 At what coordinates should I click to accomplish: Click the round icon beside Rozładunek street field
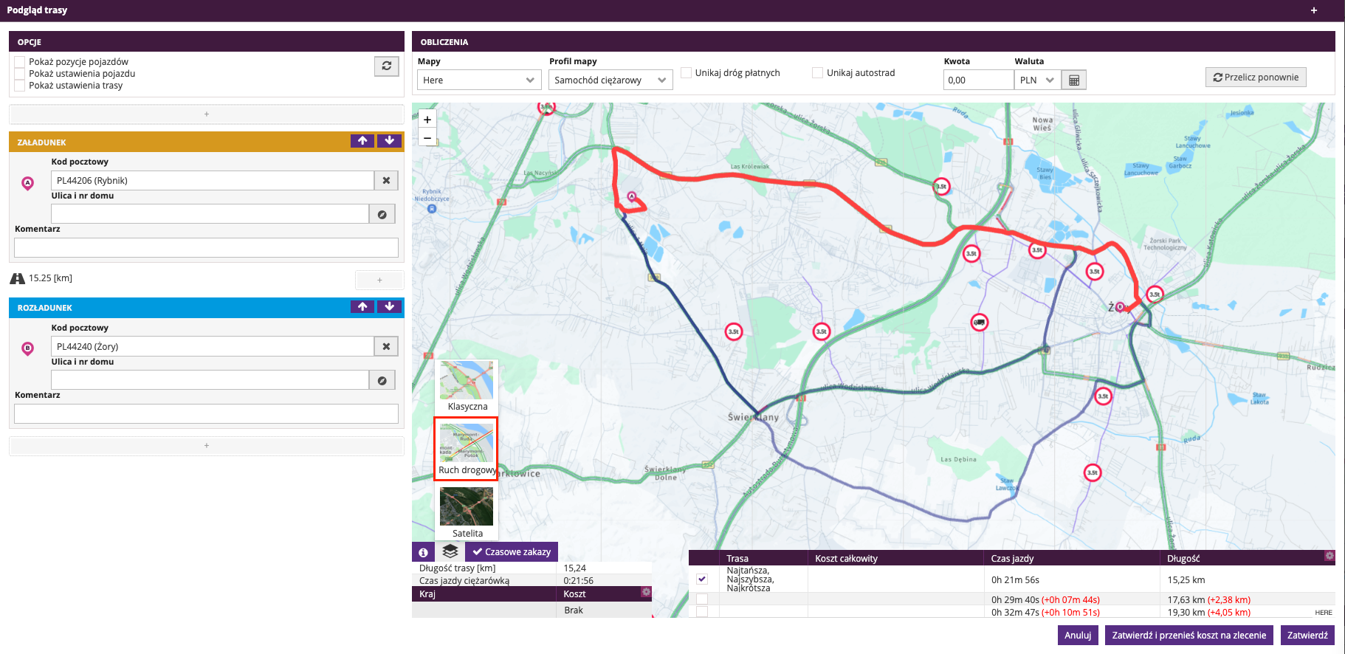click(x=382, y=380)
